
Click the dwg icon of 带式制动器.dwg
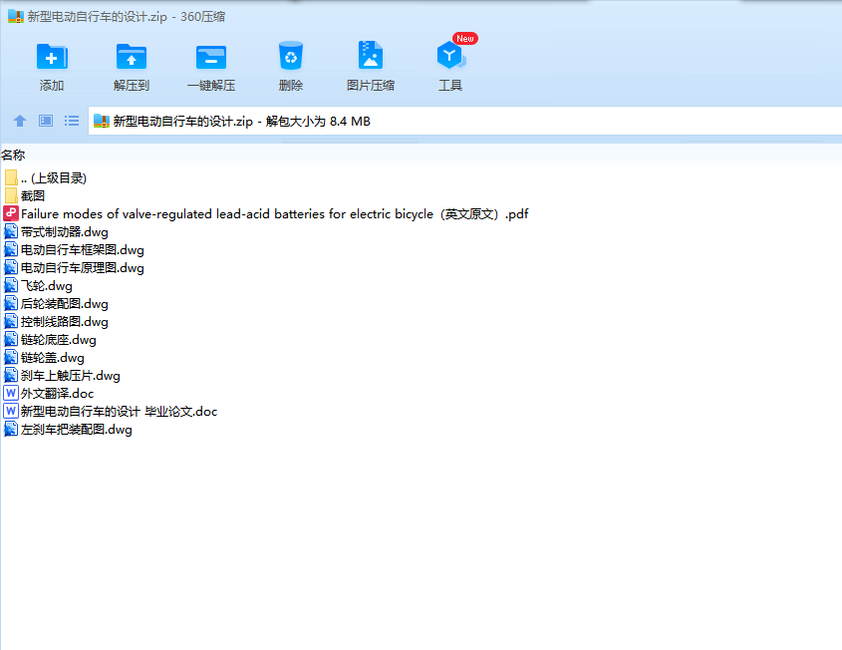click(x=11, y=232)
